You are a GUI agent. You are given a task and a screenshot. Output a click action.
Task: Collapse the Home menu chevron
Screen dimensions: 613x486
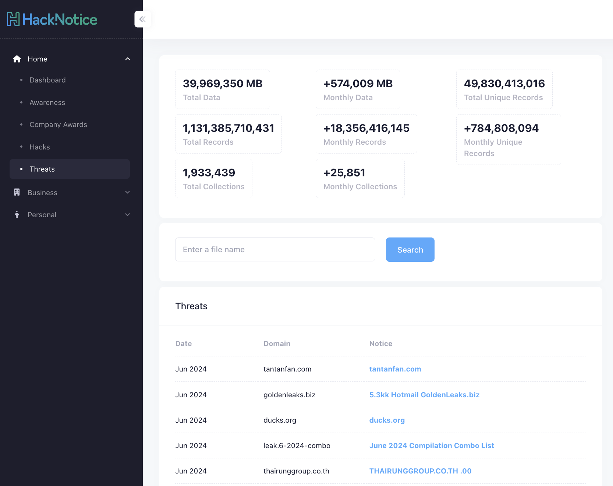pos(128,59)
